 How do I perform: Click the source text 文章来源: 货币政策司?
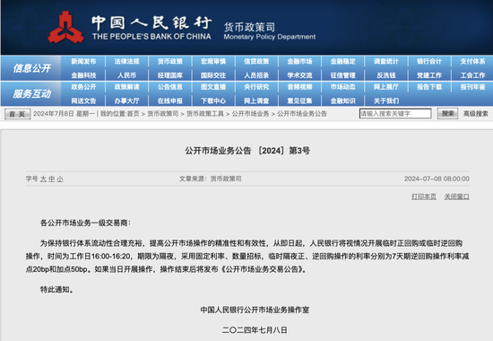211,179
